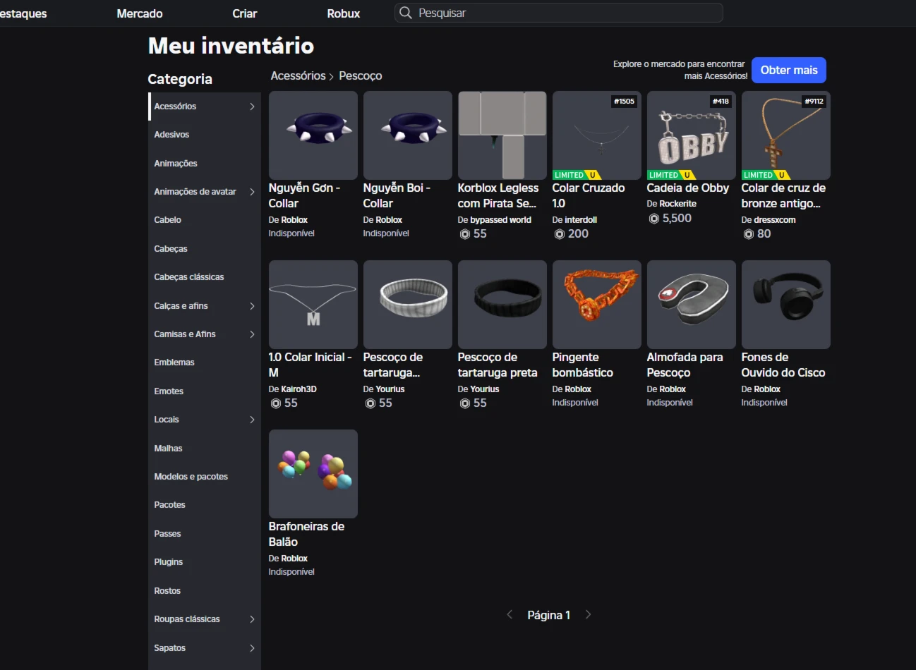Open Colar de cruz de bronze thumbnail

click(786, 135)
